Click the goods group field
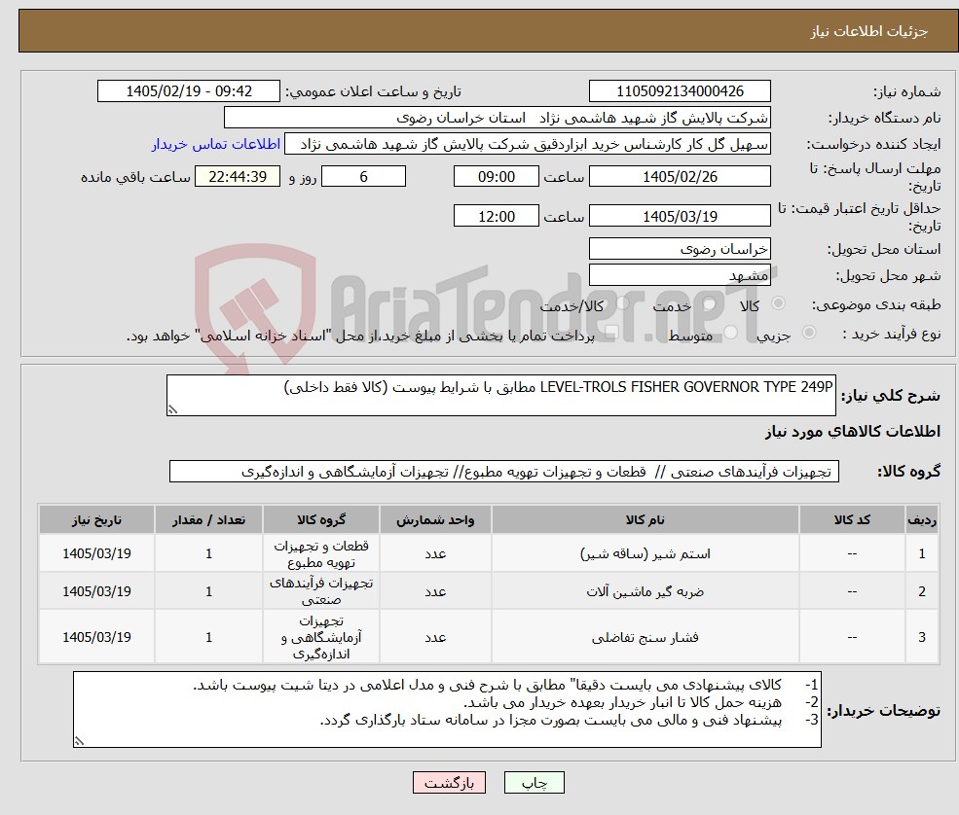The width and height of the screenshot is (959, 815). 504,471
